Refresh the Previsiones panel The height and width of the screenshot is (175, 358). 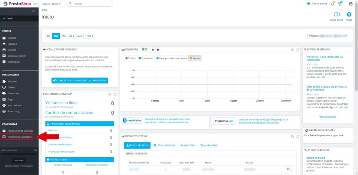298,50
